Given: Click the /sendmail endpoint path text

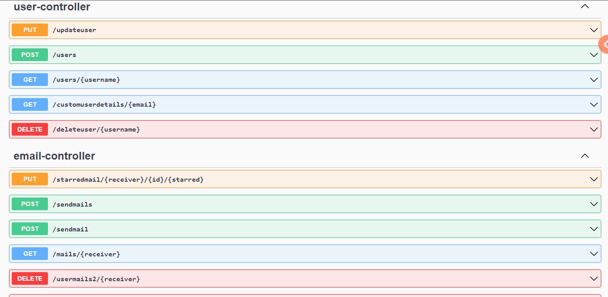Looking at the screenshot, I should click(x=71, y=229).
